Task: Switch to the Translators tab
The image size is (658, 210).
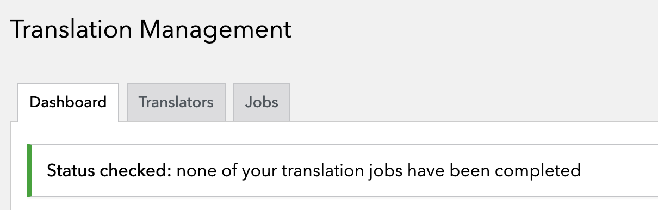Action: (x=176, y=102)
